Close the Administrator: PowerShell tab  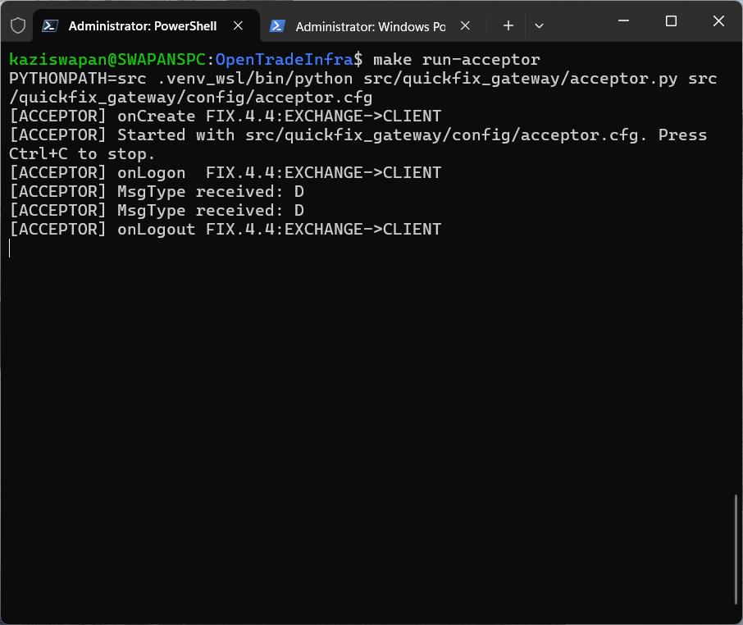[238, 25]
